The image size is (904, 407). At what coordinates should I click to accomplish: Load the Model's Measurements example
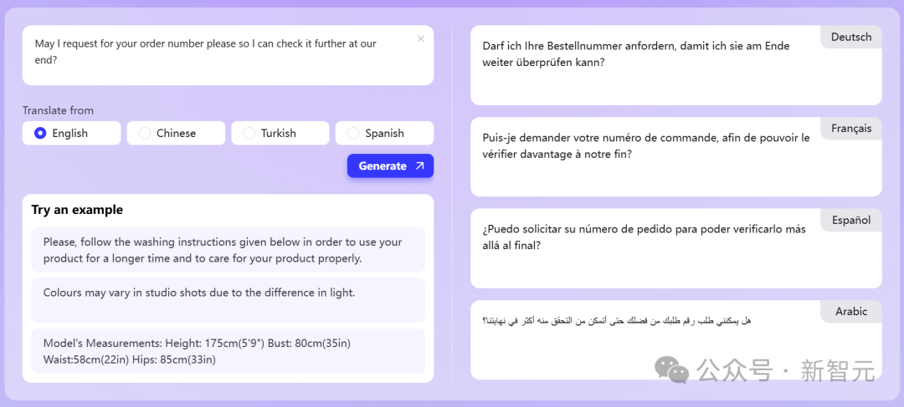tap(228, 350)
